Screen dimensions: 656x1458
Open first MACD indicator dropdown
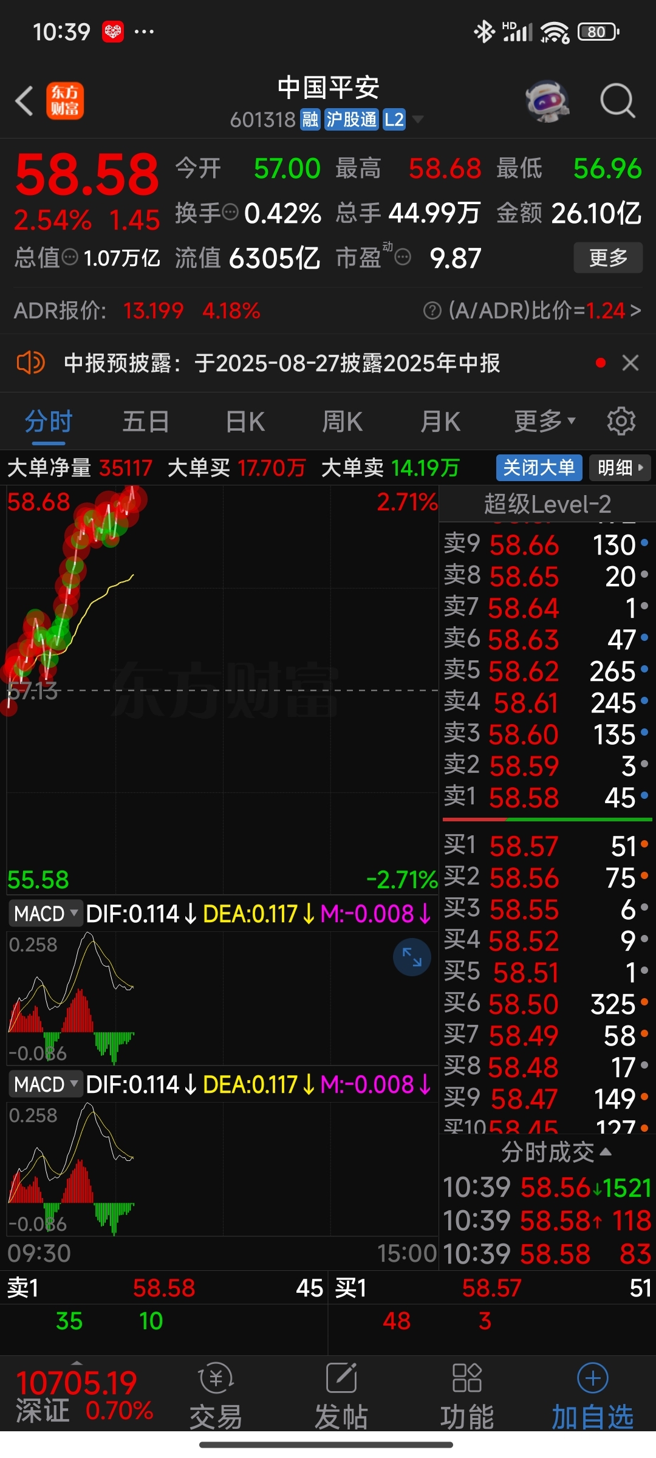point(46,914)
